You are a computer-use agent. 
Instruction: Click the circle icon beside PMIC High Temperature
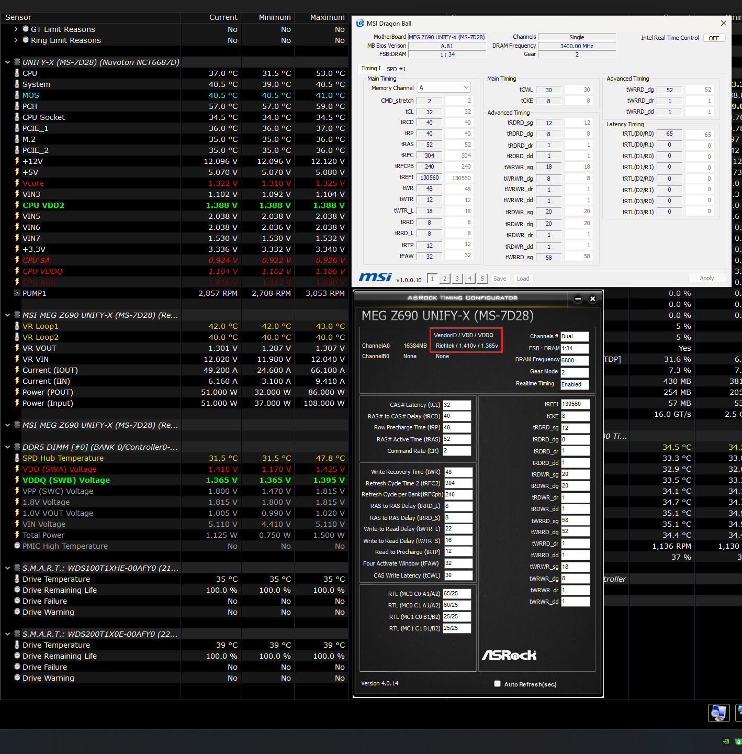coord(17,546)
